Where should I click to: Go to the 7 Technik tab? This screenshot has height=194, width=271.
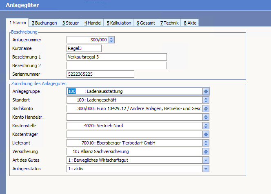click(169, 23)
